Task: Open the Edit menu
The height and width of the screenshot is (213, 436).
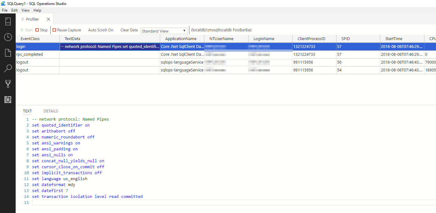Action: click(14, 10)
